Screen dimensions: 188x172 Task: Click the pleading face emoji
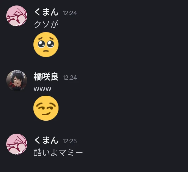[46, 45]
